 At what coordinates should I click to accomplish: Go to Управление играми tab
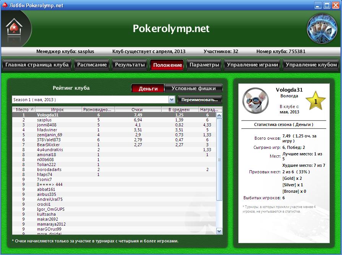pos(252,65)
